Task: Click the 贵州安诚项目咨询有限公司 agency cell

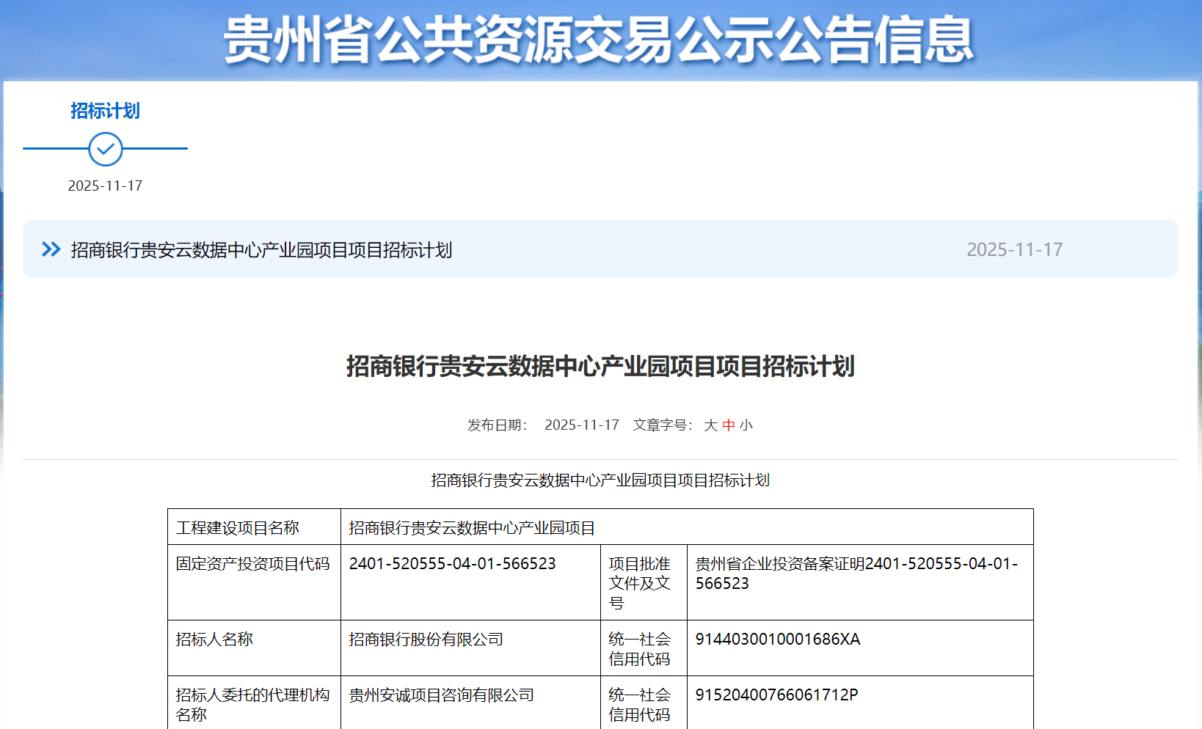Action: 441,695
